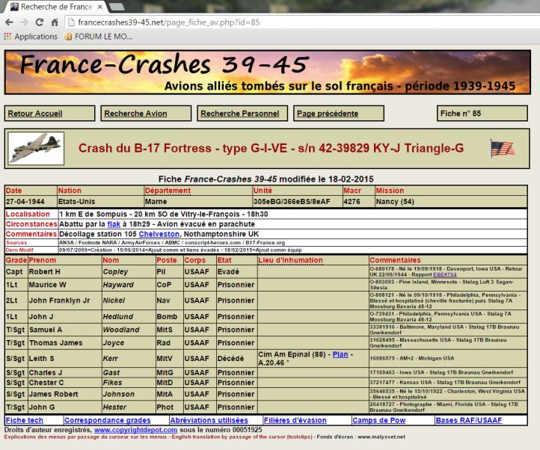Click the browser forward arrow
540x450 pixels.
[x=24, y=22]
